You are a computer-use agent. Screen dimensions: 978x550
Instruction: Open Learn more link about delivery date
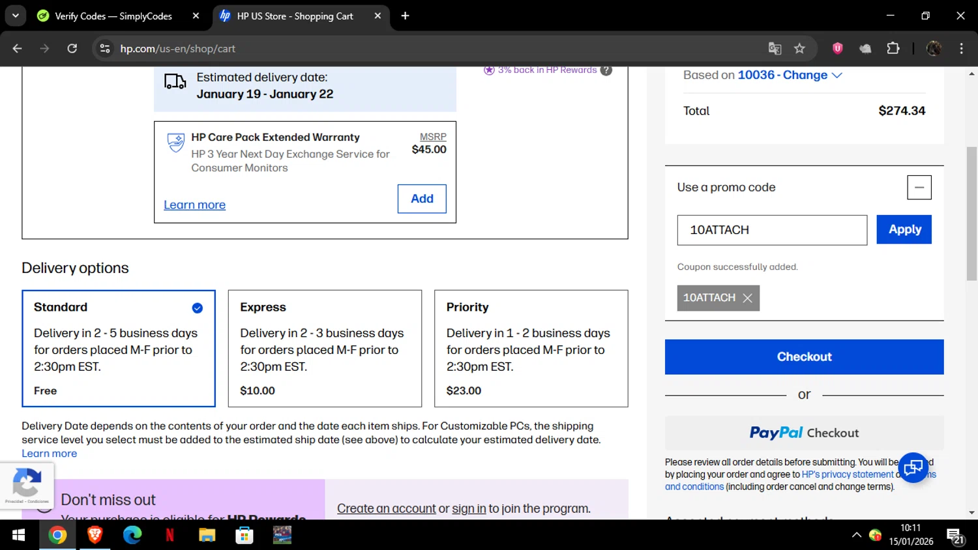(x=49, y=454)
